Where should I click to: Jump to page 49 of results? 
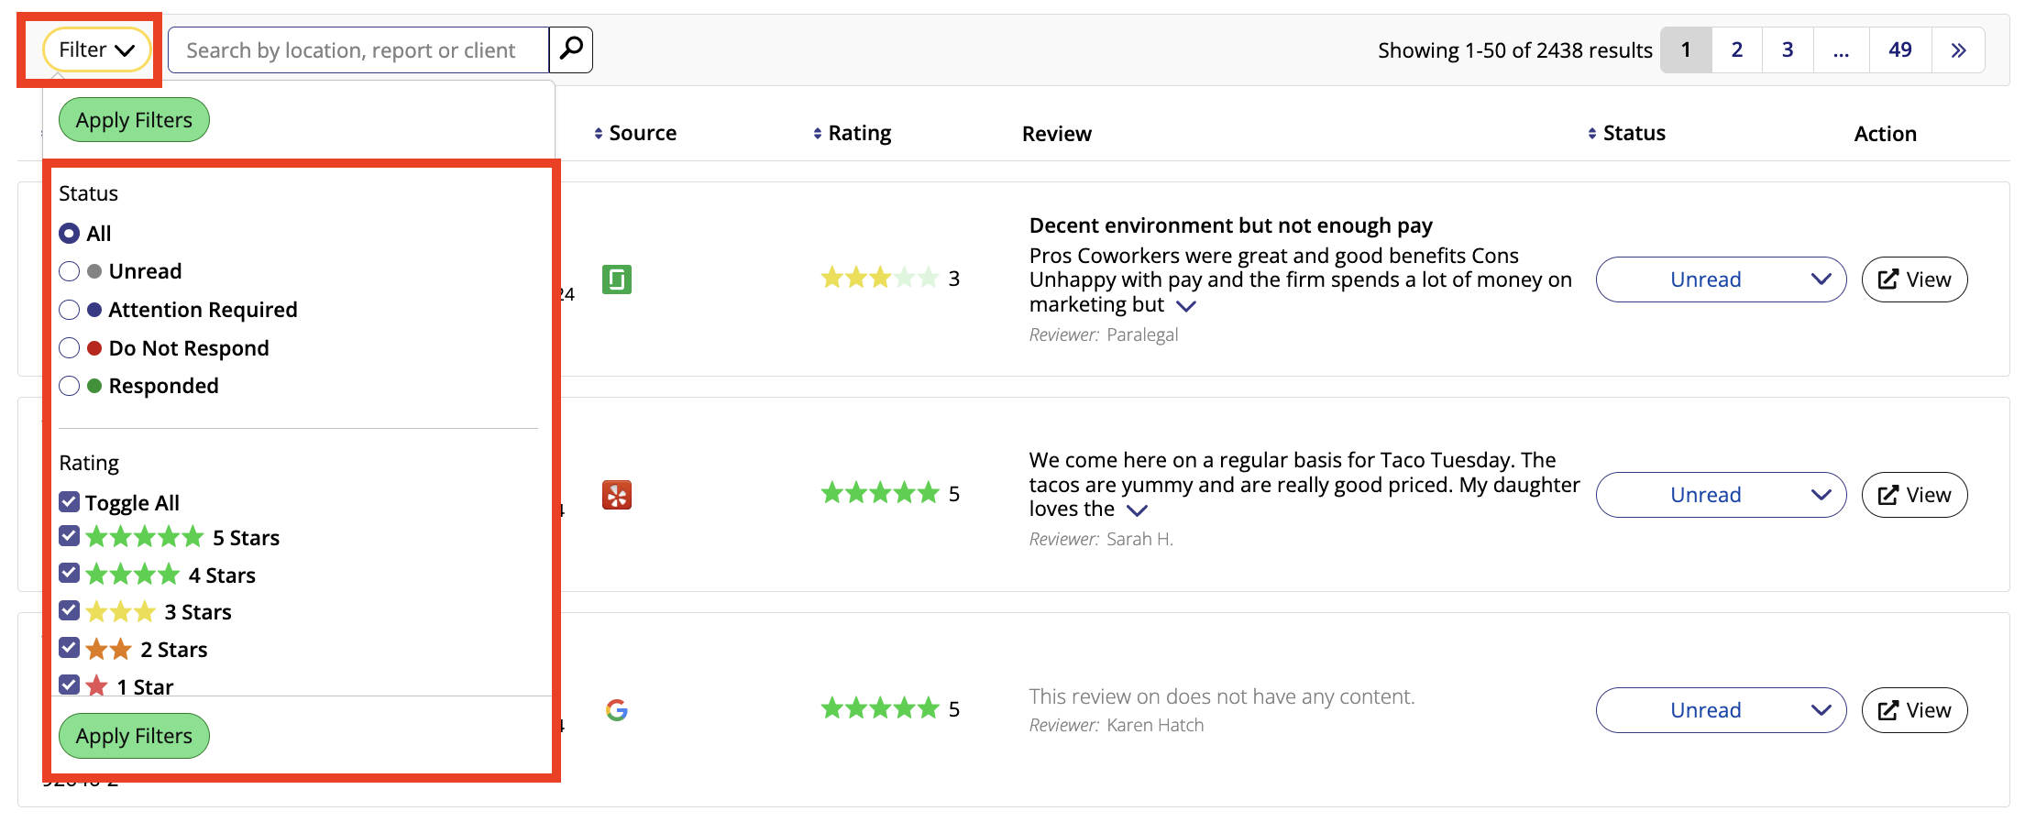tap(1899, 50)
